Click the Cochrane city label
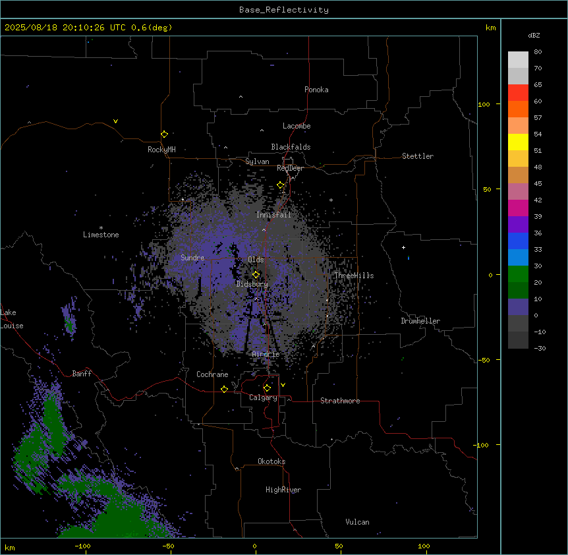 (212, 374)
